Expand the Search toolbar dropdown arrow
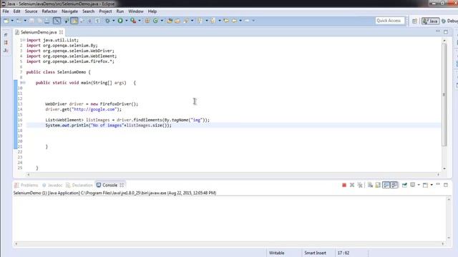Viewport: 458px width, 257px height. 192,21
